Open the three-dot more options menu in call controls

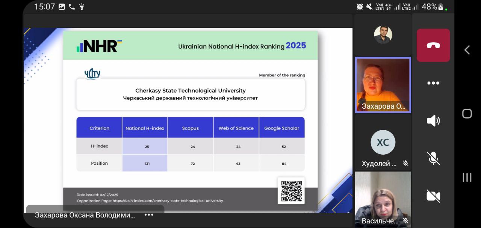(x=433, y=83)
